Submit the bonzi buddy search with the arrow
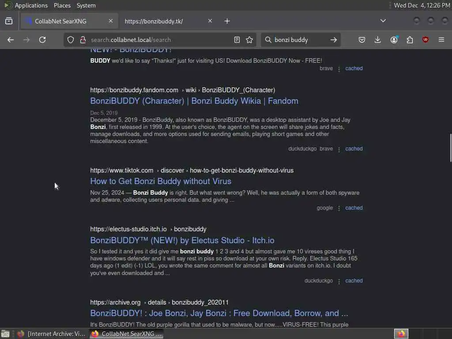 334,40
